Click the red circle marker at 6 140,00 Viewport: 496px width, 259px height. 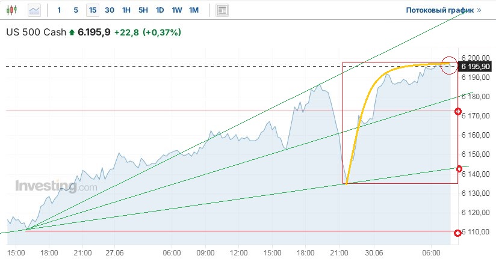click(458, 169)
